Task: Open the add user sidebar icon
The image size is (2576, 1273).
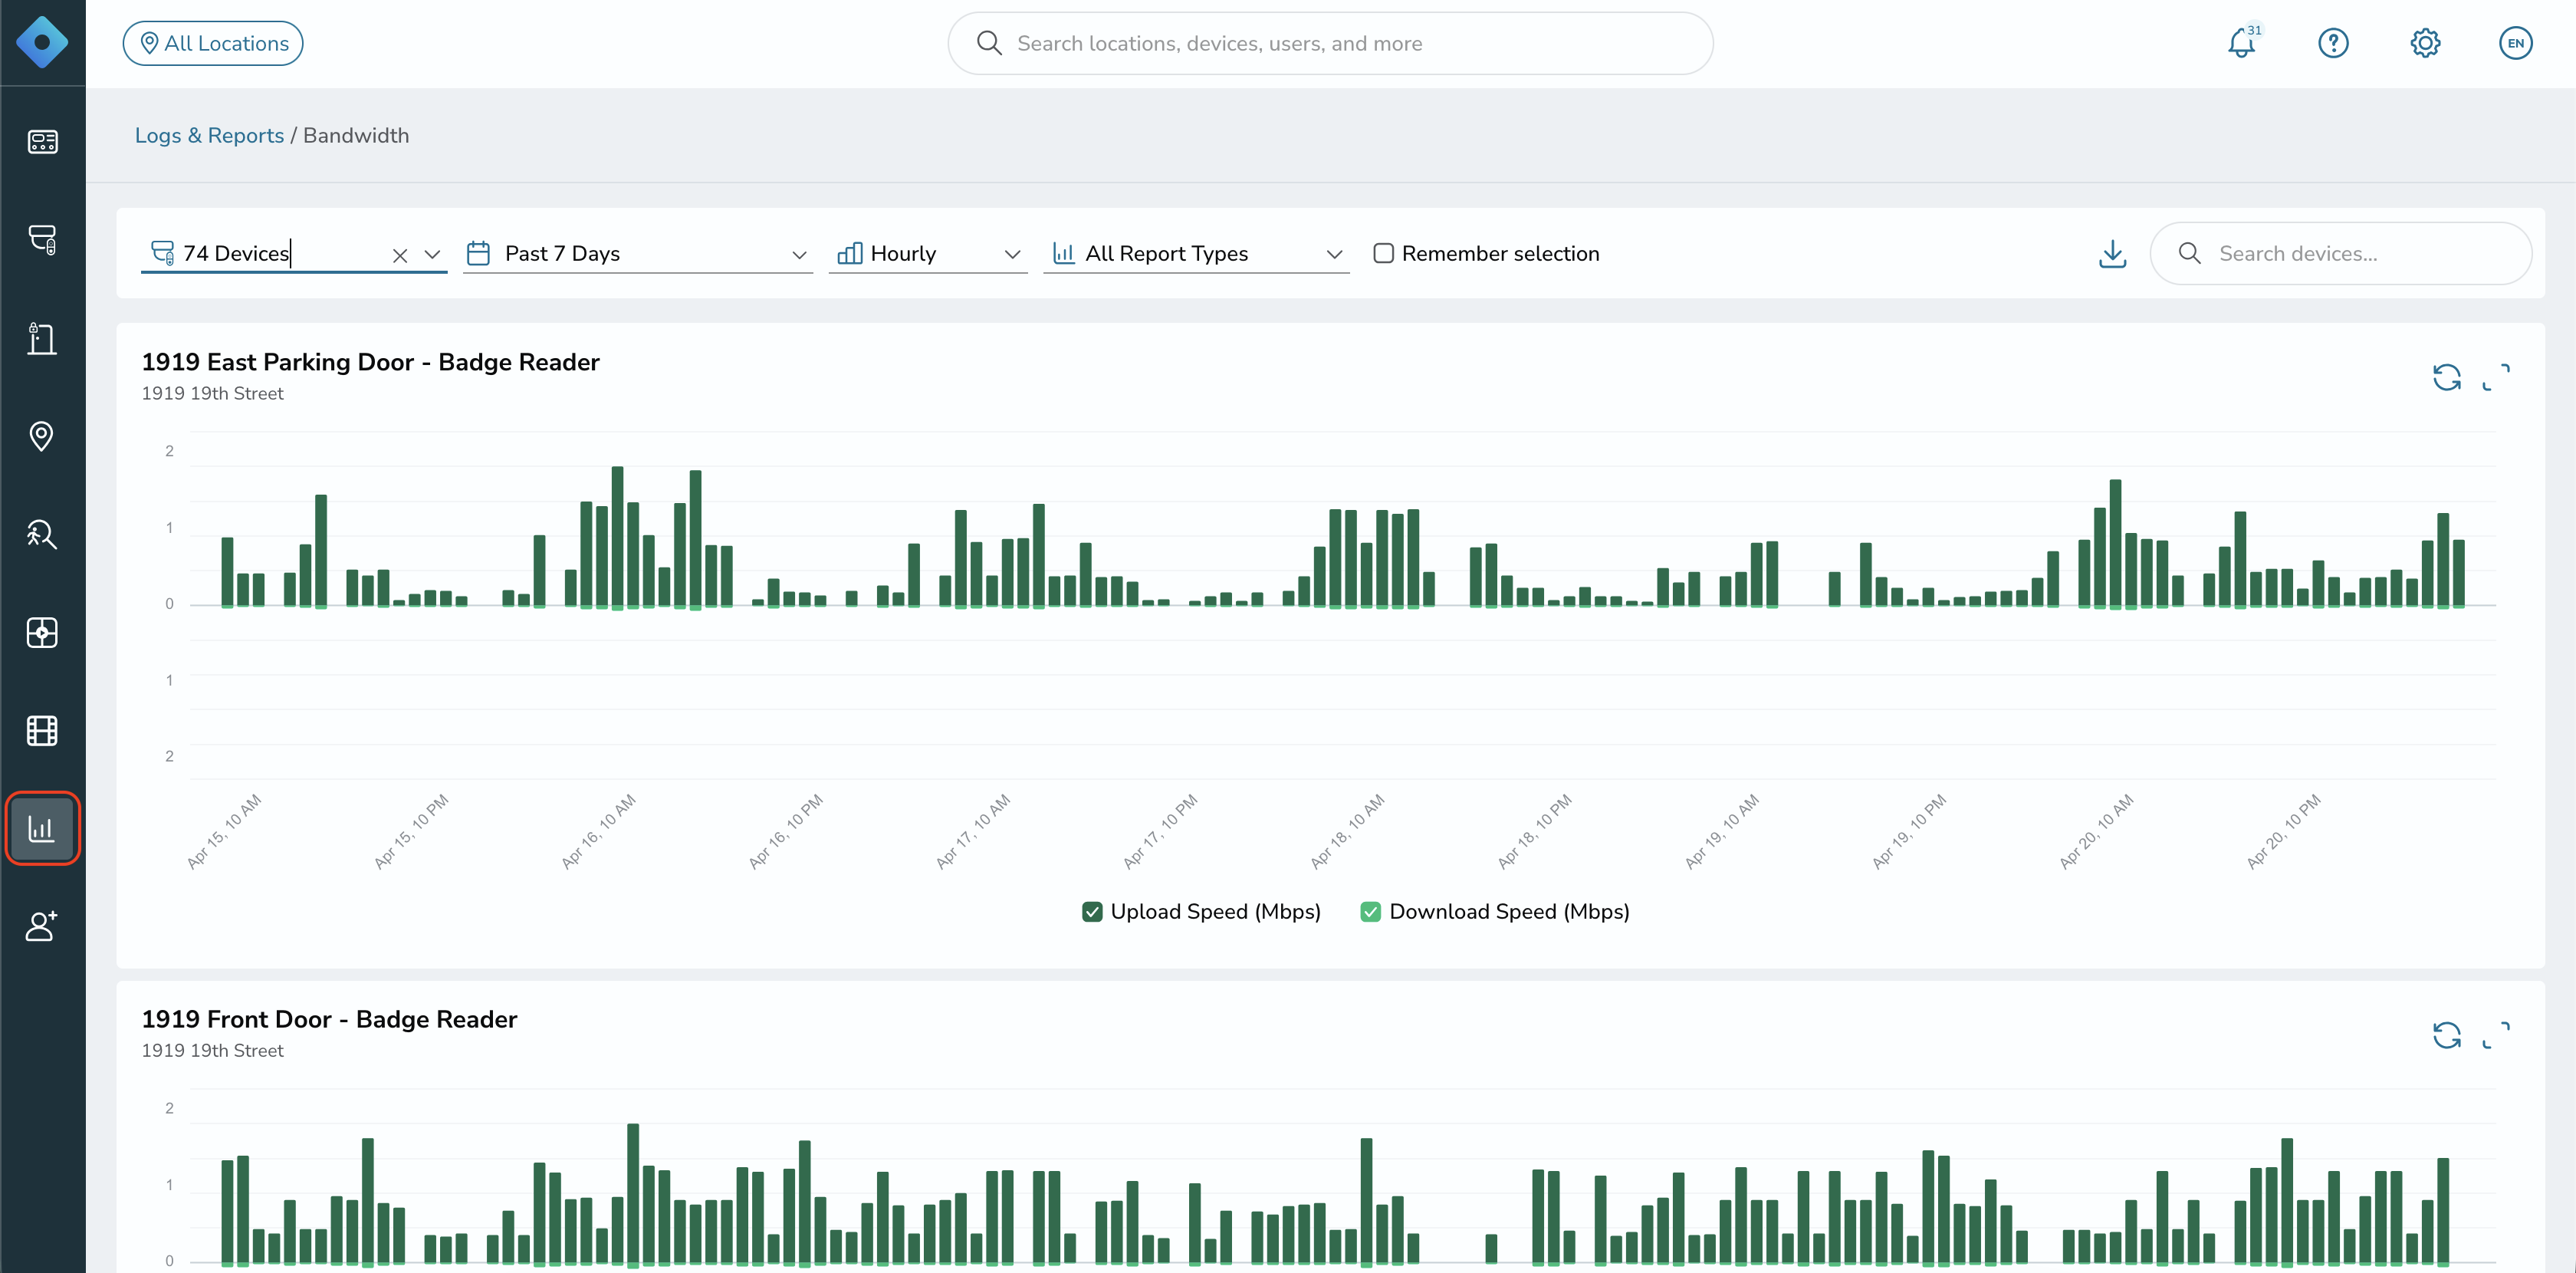Action: 42,926
